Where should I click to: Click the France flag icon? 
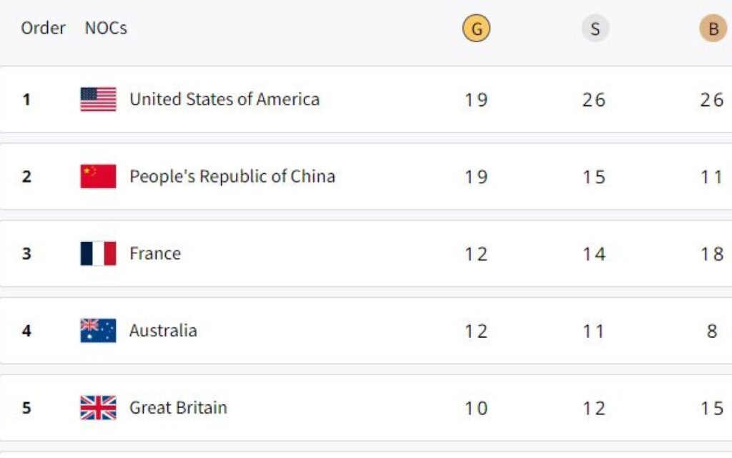click(98, 254)
